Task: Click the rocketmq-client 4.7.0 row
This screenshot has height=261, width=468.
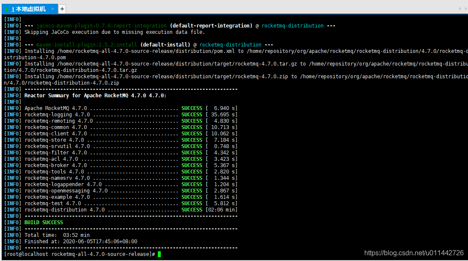Action: (x=121, y=134)
